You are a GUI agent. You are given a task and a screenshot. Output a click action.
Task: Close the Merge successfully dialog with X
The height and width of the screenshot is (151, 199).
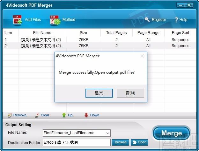(142, 56)
